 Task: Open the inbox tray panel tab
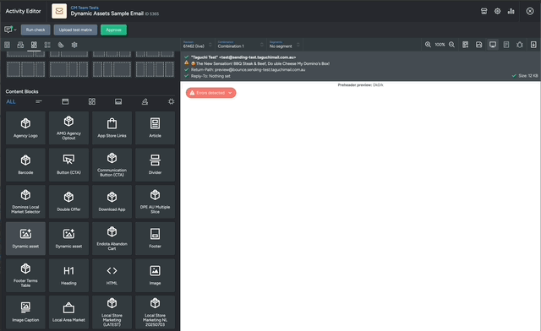point(20,45)
